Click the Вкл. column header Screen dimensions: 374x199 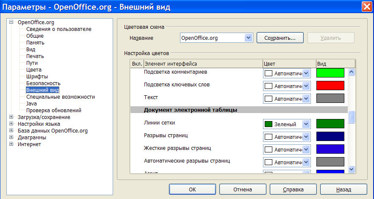click(x=137, y=64)
